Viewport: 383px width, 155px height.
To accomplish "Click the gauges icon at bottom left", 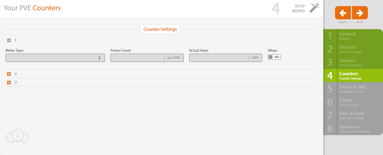I will (18, 136).
